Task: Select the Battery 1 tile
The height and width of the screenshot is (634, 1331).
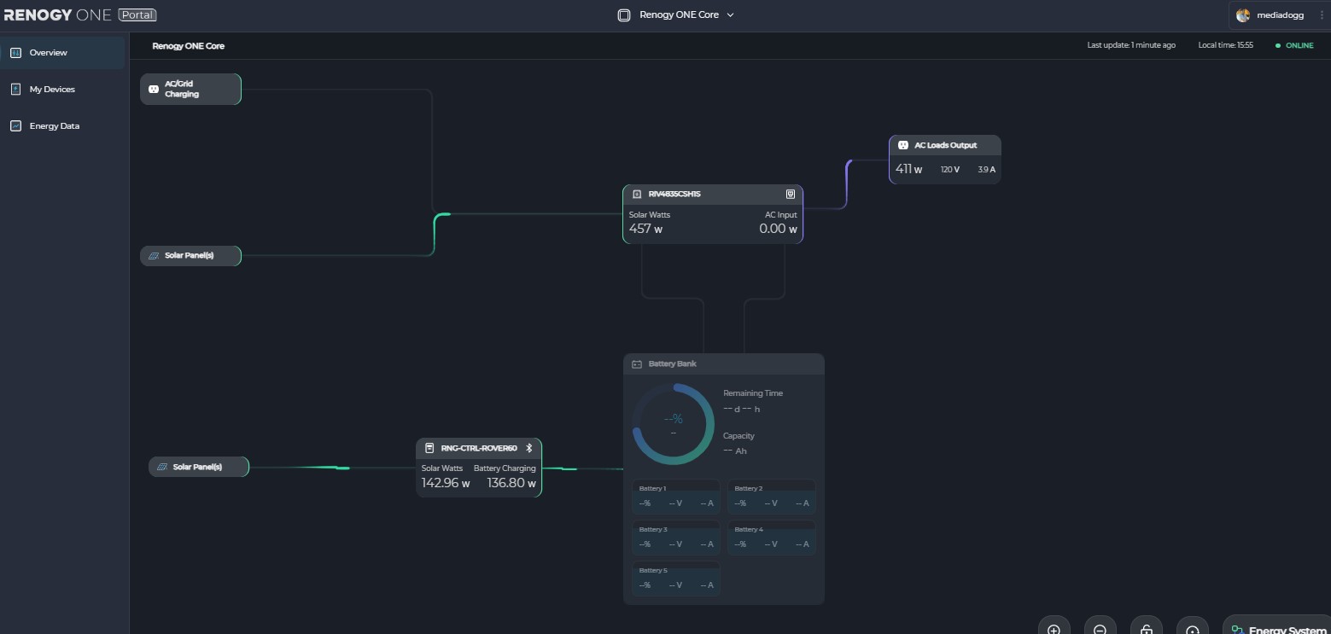Action: click(x=676, y=497)
